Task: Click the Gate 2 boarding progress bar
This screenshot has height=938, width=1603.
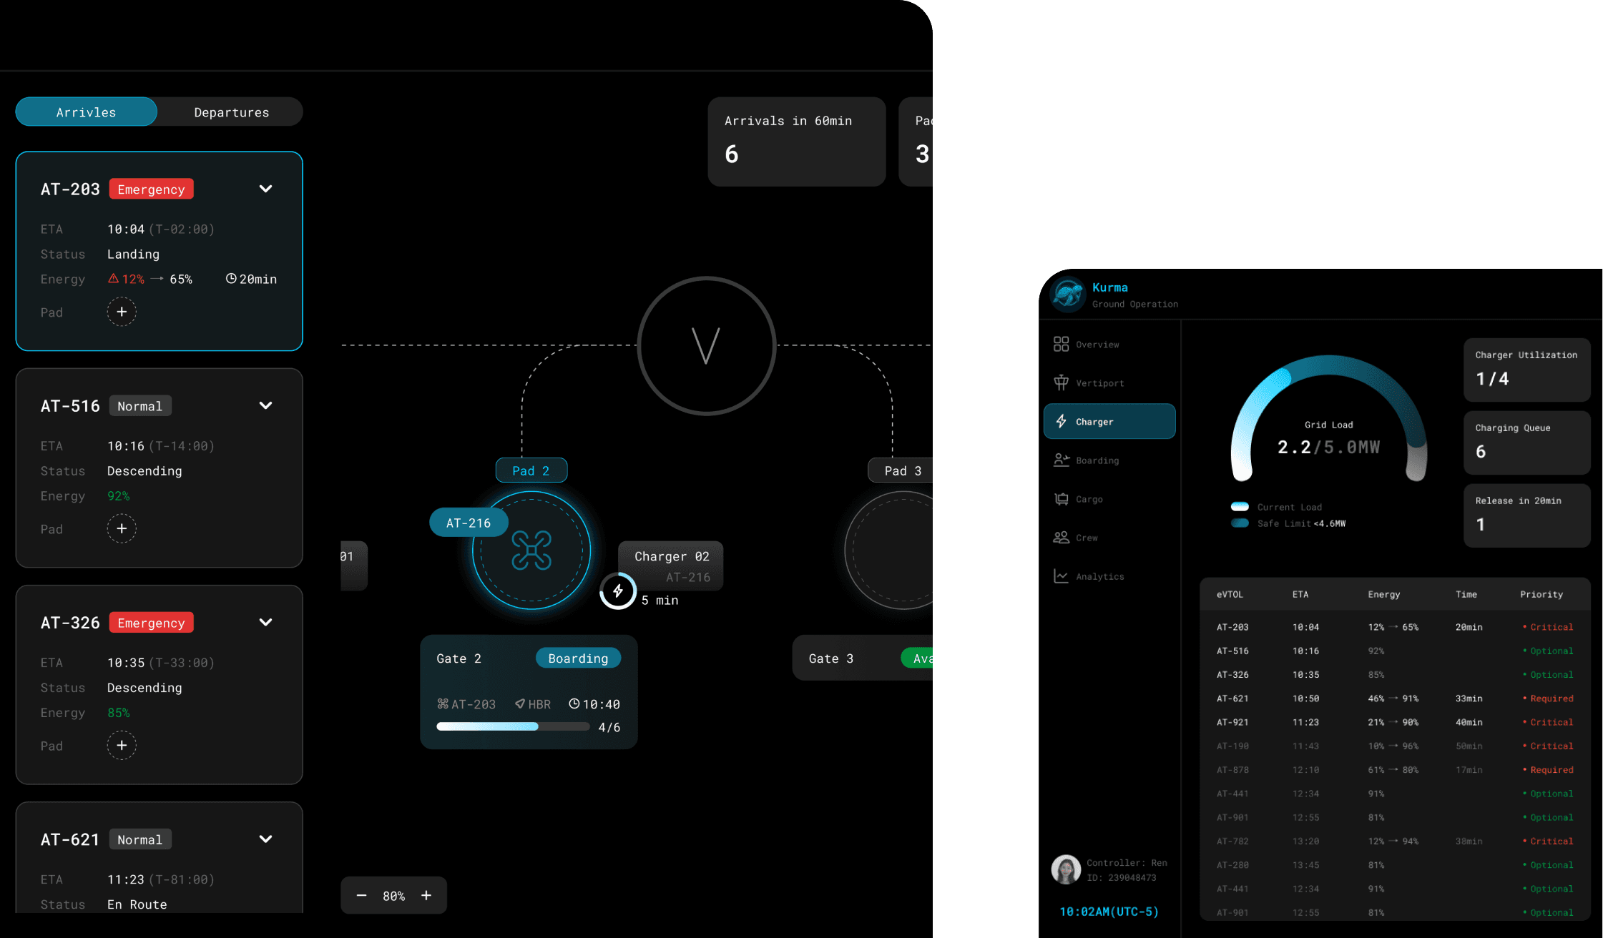Action: 512,726
